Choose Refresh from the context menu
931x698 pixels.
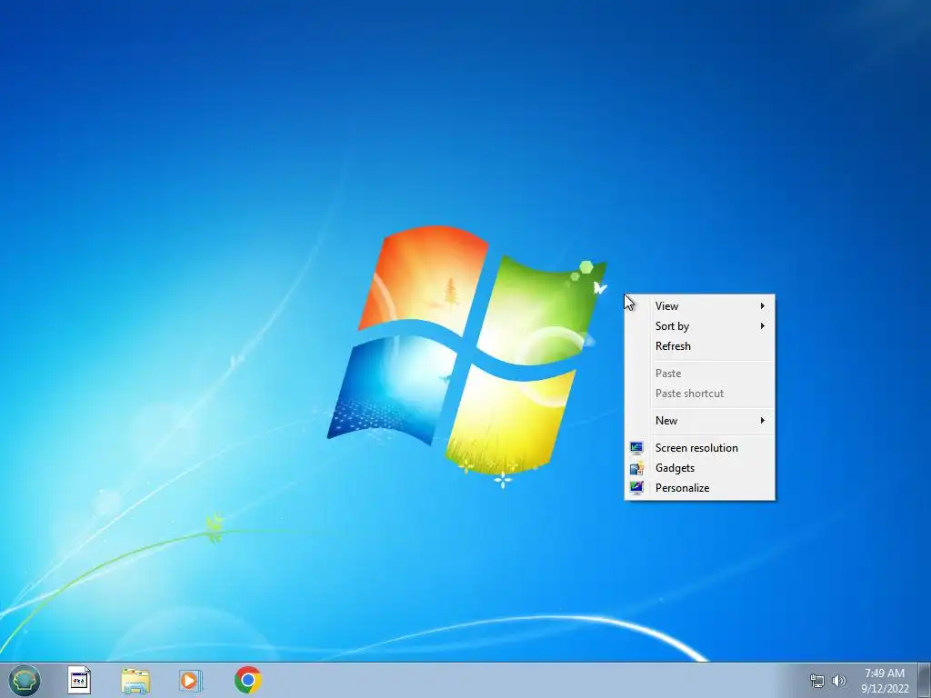click(699, 346)
